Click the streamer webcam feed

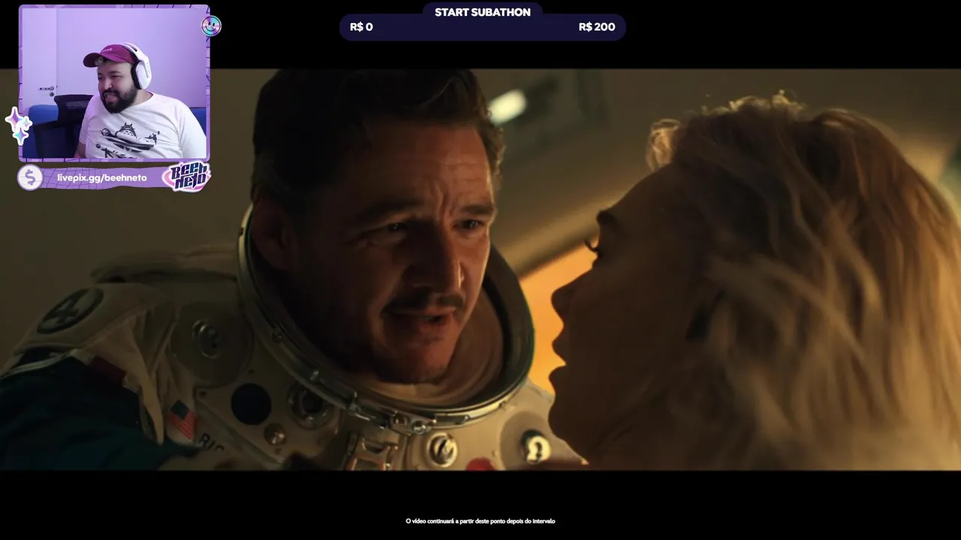tap(114, 83)
